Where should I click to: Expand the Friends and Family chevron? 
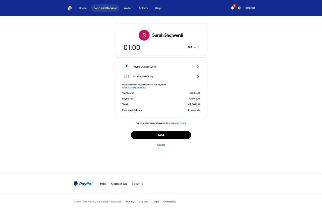[x=198, y=76]
